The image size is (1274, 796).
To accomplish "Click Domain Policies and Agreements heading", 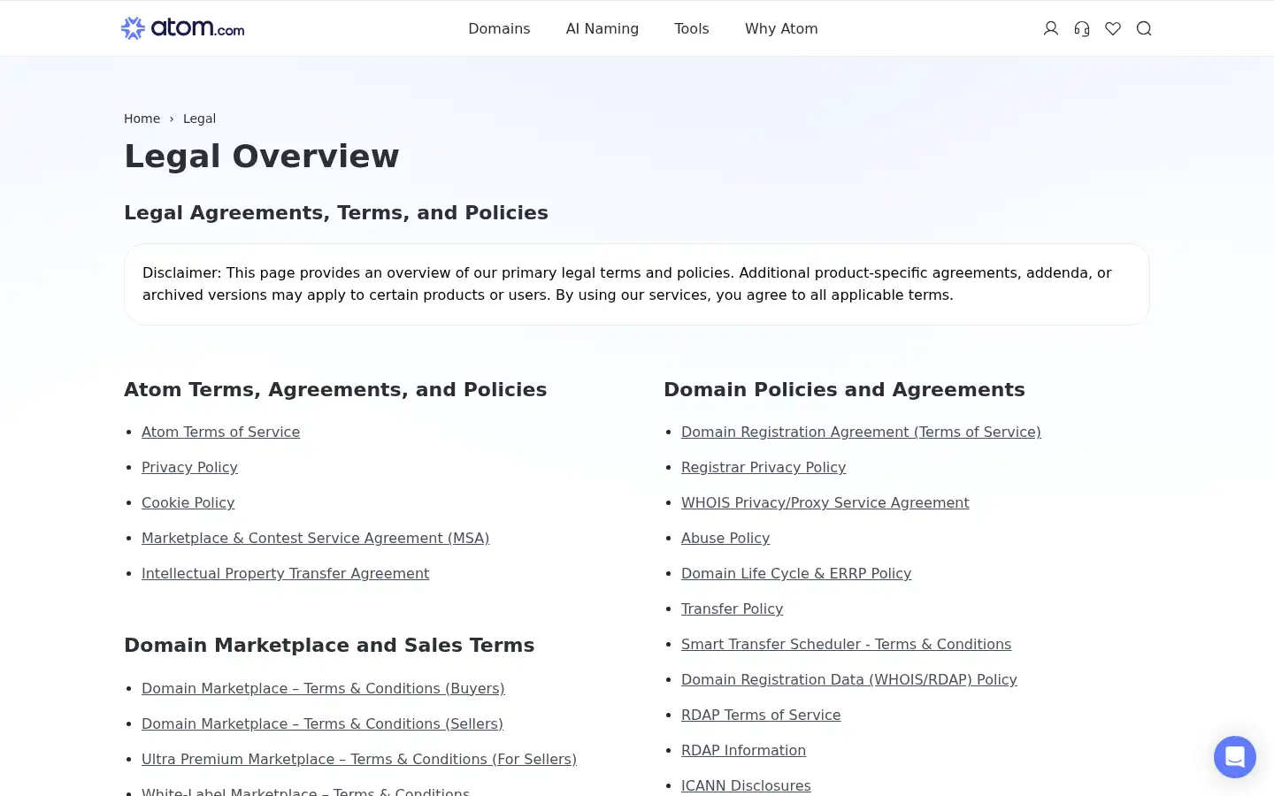I will pyautogui.click(x=844, y=389).
